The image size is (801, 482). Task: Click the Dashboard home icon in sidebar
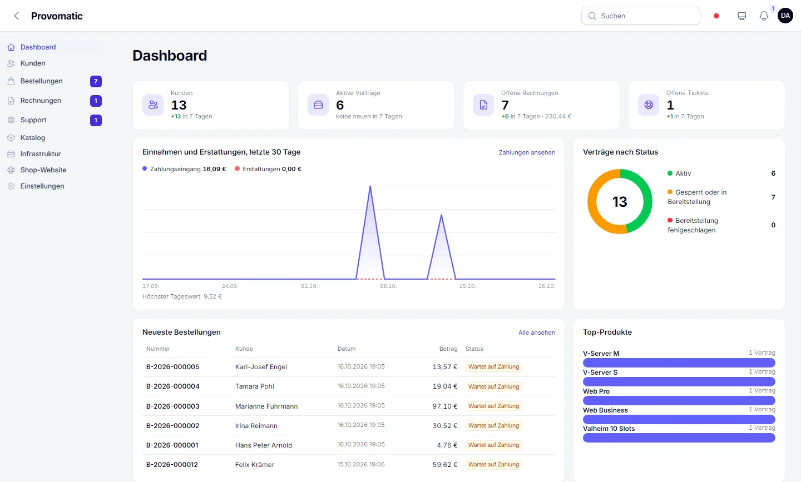click(x=11, y=47)
